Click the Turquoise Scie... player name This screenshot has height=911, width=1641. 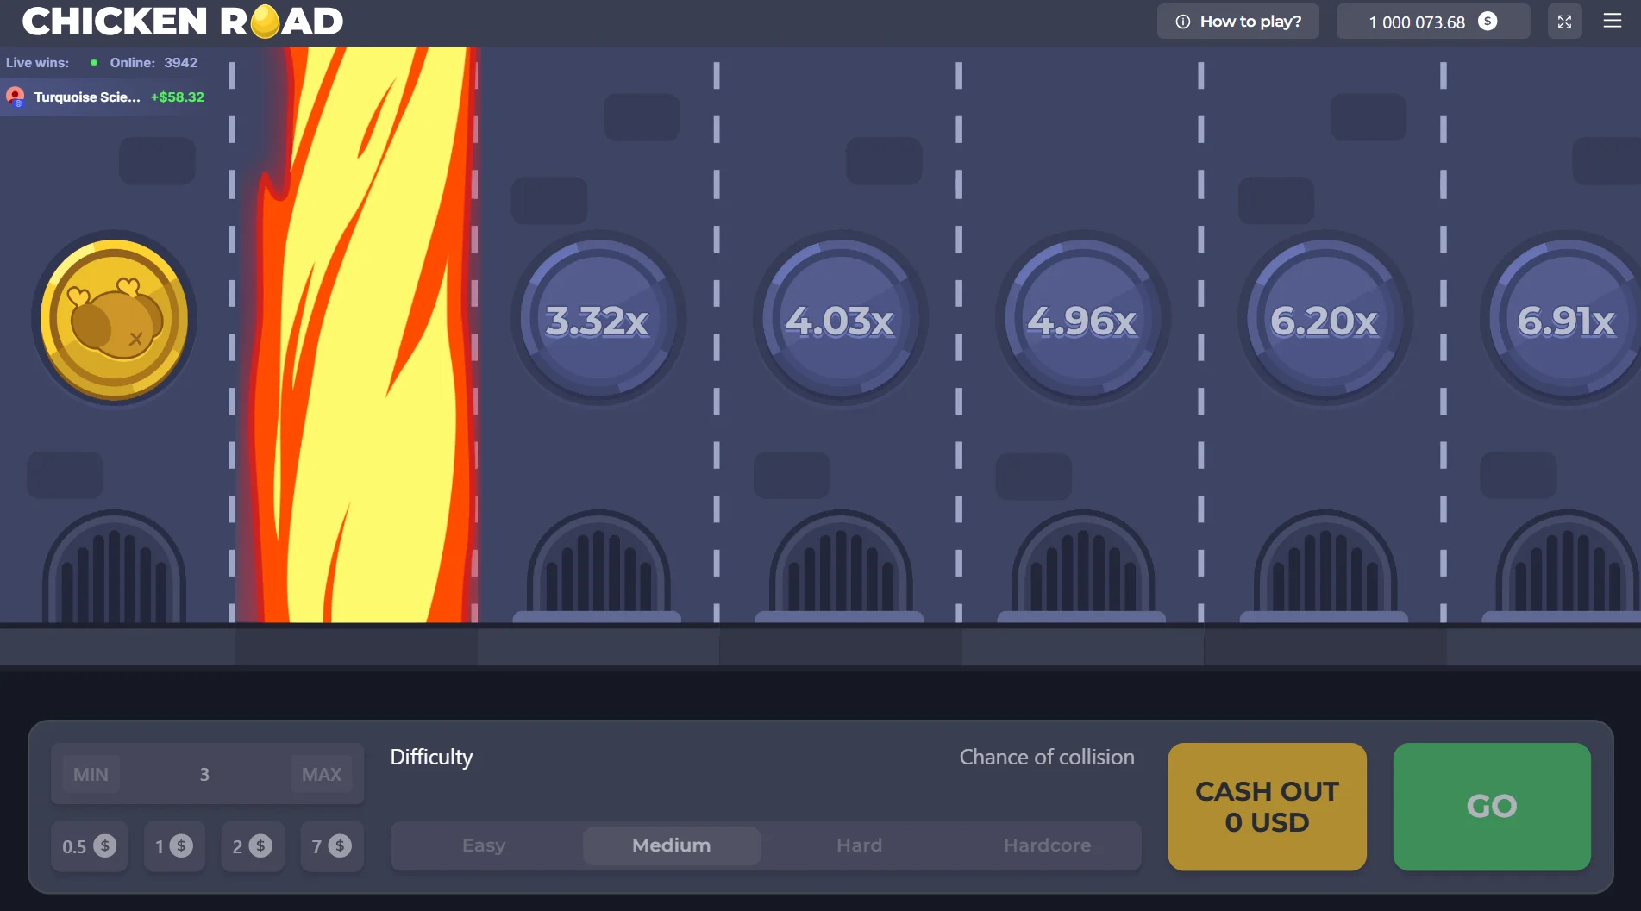pyautogui.click(x=87, y=97)
